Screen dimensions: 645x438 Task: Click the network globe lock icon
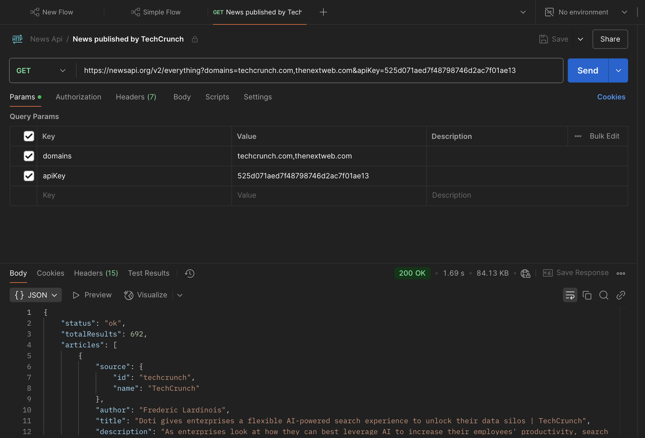point(525,273)
